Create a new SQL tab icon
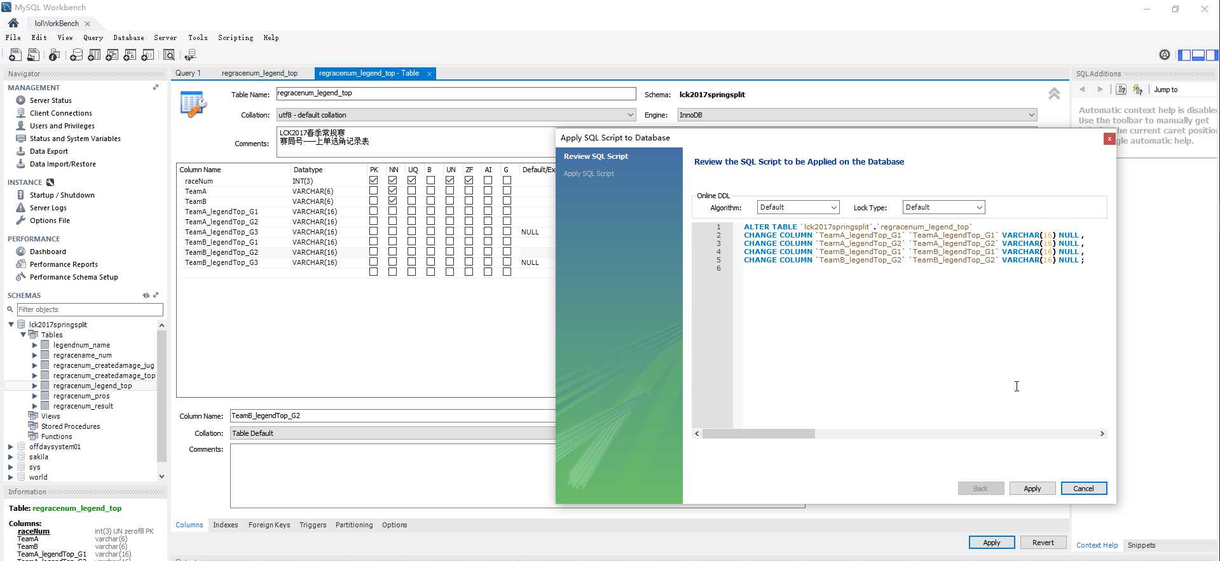 15,55
